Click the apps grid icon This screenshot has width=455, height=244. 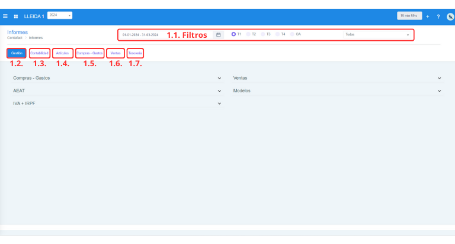click(15, 16)
